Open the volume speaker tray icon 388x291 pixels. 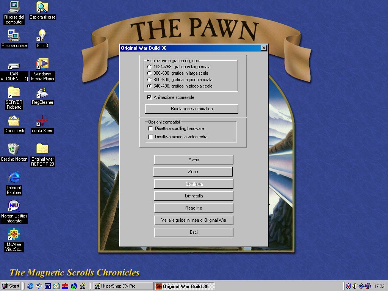click(x=354, y=286)
